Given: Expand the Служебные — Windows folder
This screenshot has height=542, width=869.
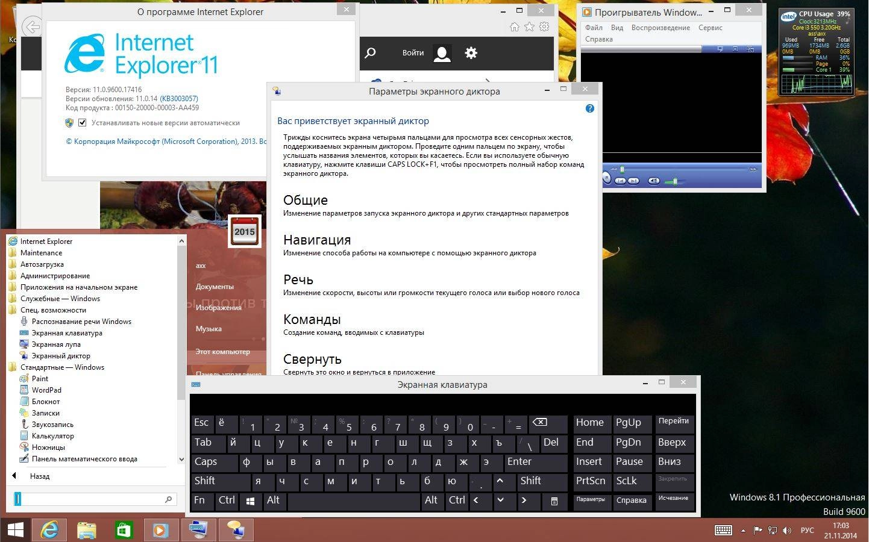Looking at the screenshot, I should tap(54, 299).
